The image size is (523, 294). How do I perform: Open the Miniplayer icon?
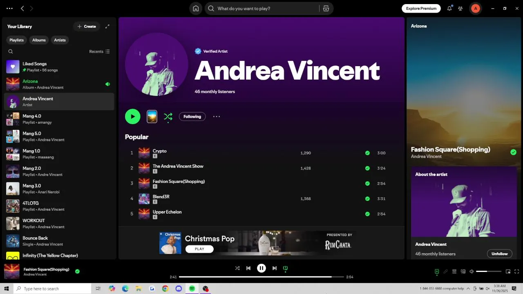tap(508, 272)
